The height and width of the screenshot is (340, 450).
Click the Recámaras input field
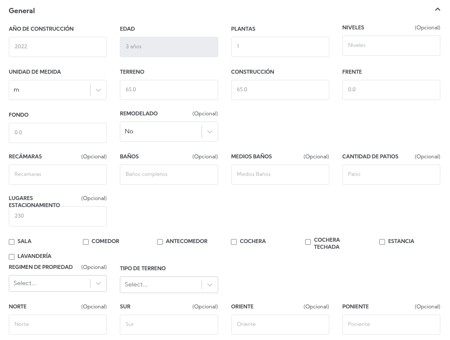tap(58, 175)
